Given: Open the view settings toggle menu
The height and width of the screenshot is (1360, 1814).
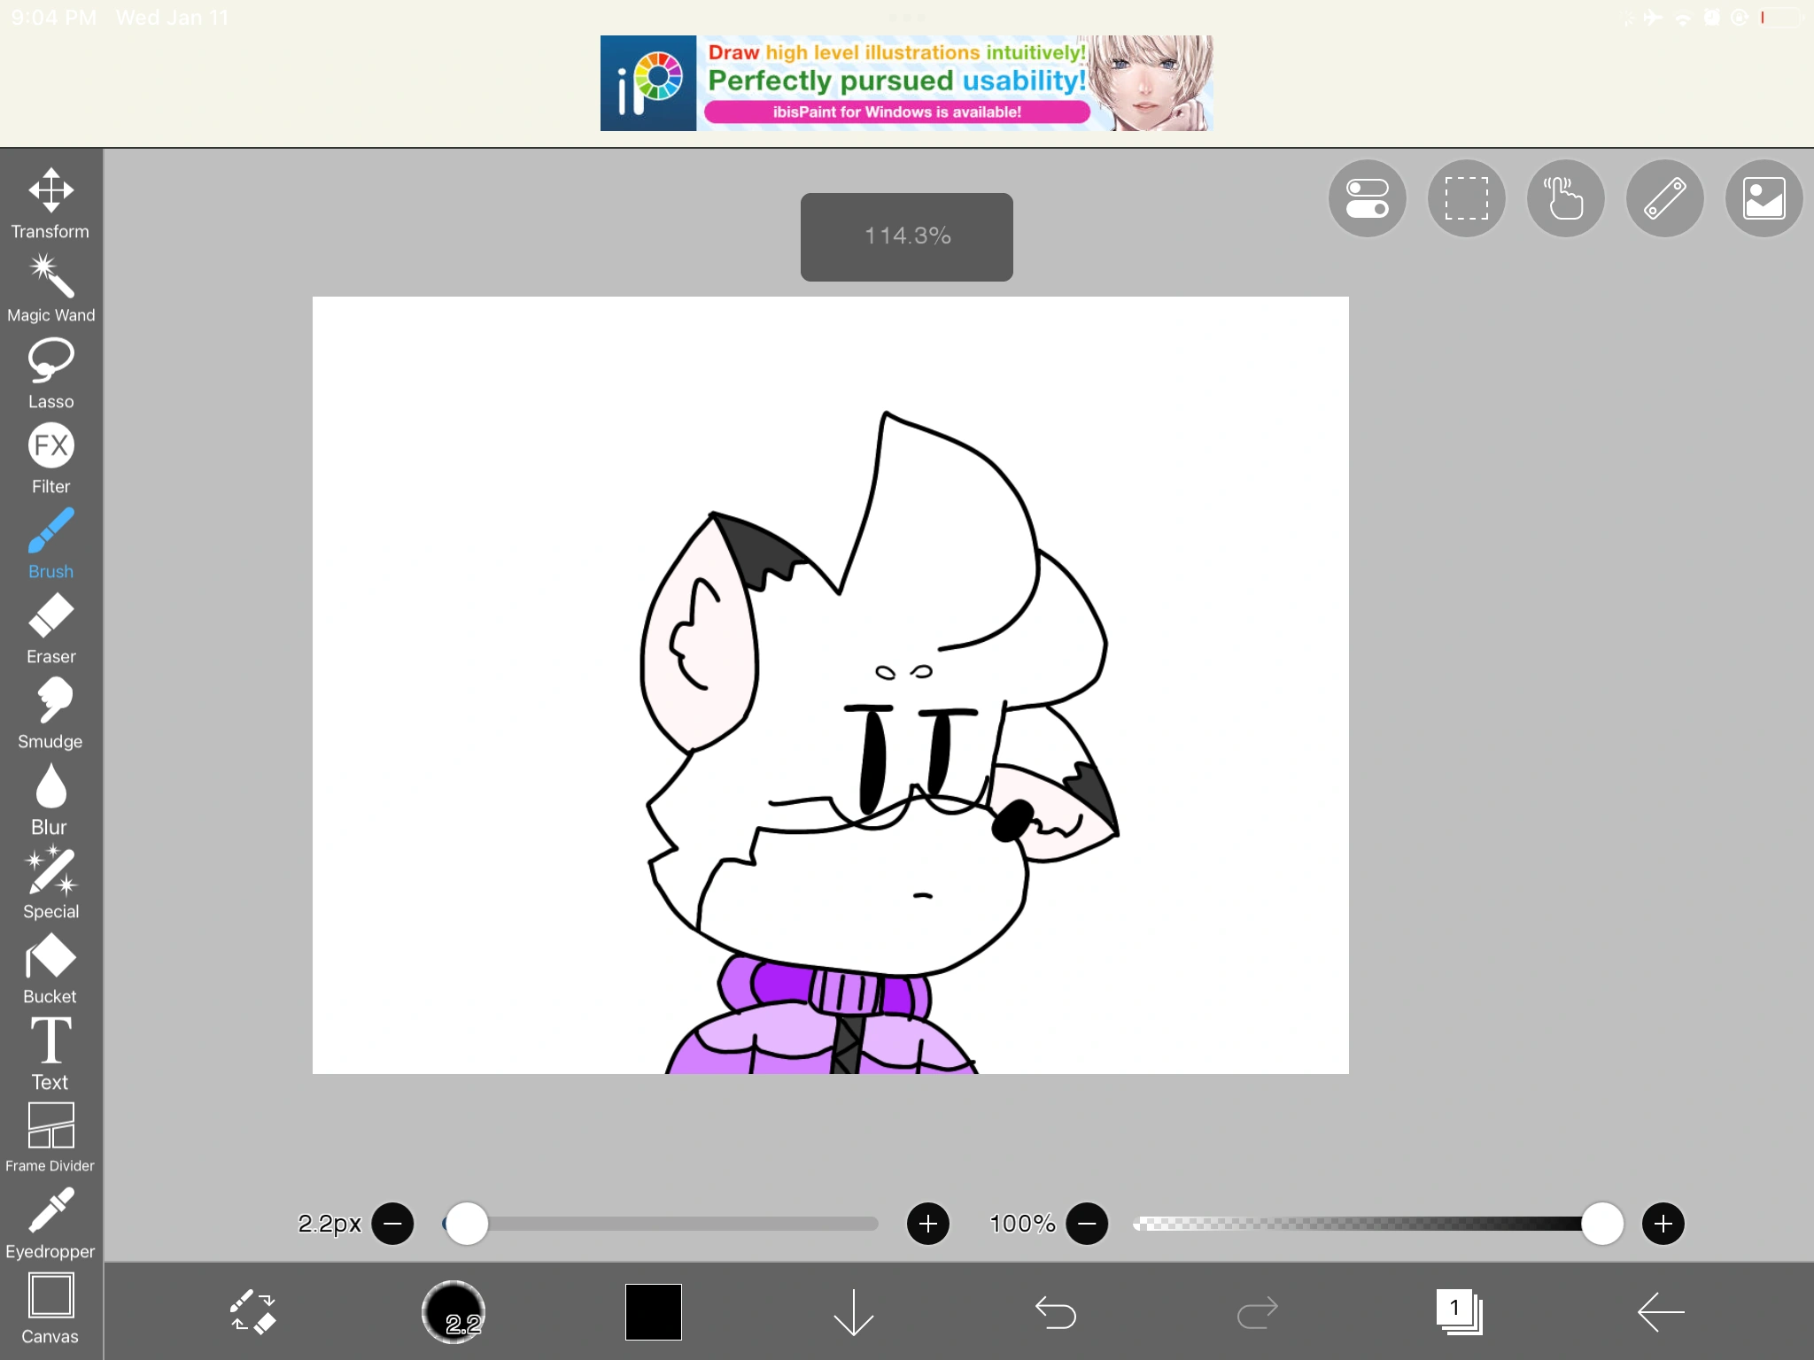Looking at the screenshot, I should 1367,198.
